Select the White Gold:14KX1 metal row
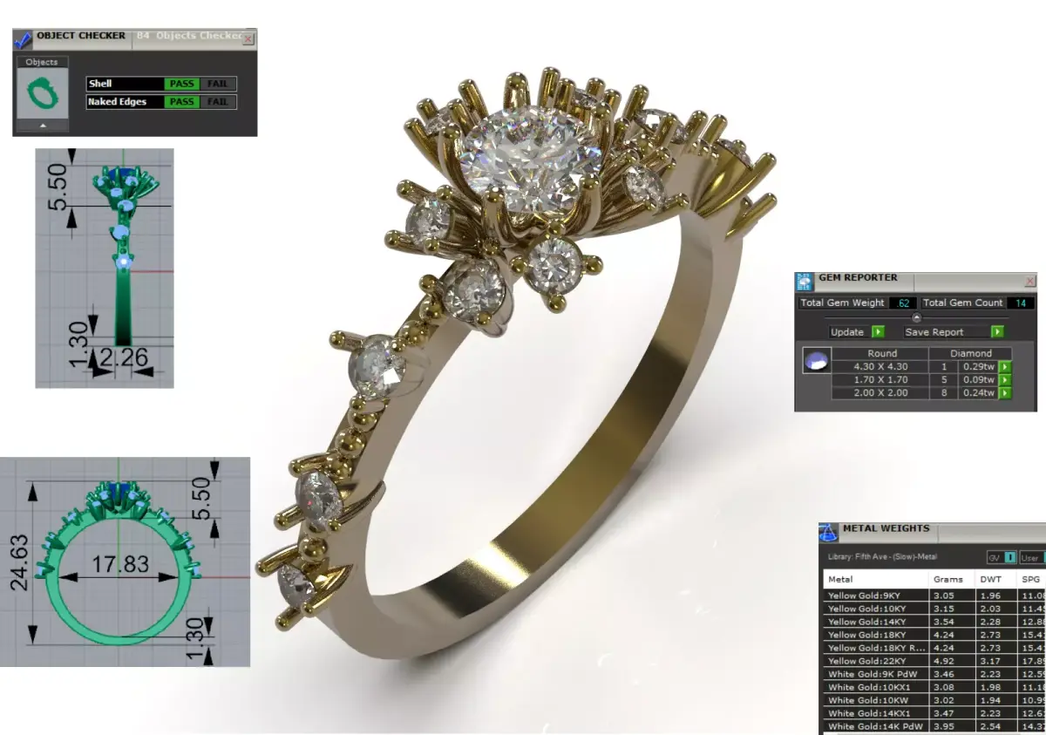Image resolution: width=1046 pixels, height=735 pixels. [x=934, y=713]
